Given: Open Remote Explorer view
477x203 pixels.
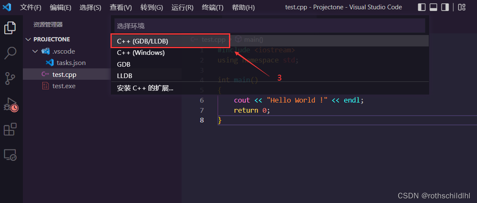Looking at the screenshot, I should 10,155.
